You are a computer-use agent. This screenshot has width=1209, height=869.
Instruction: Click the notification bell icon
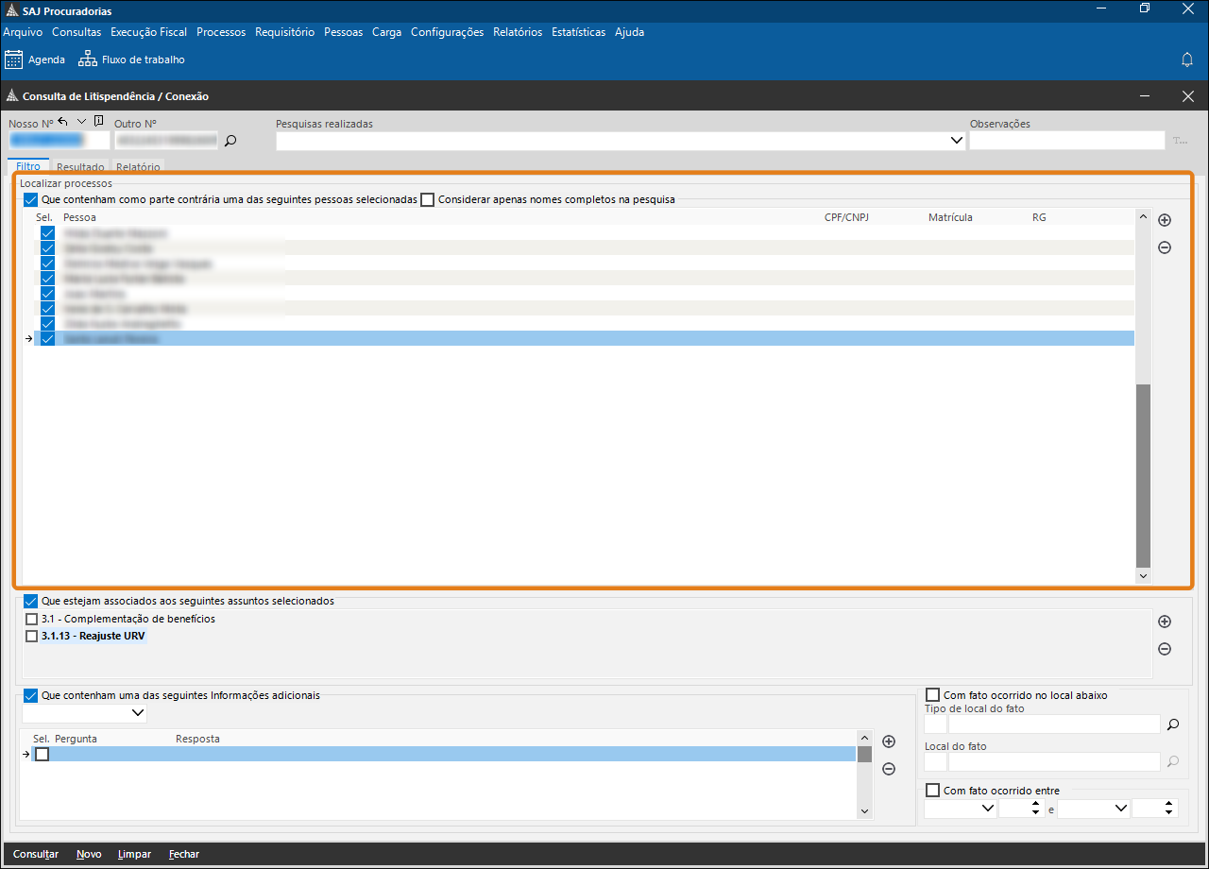pos(1187,60)
